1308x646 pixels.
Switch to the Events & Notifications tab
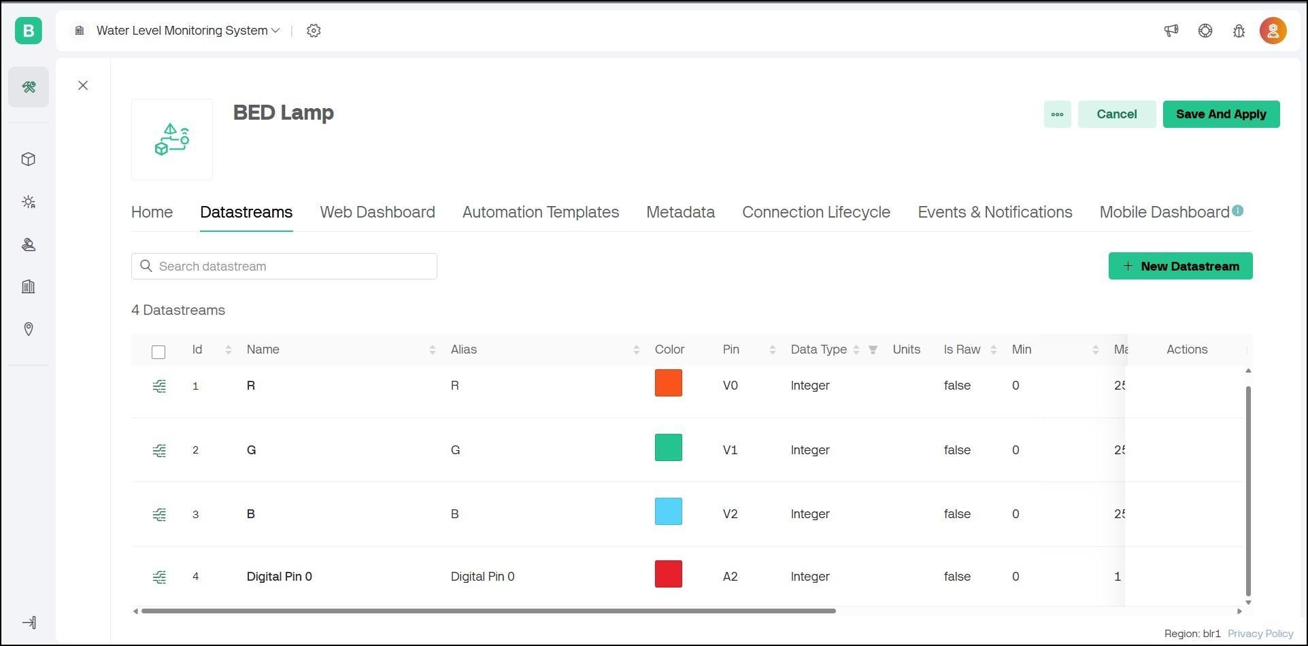[994, 212]
